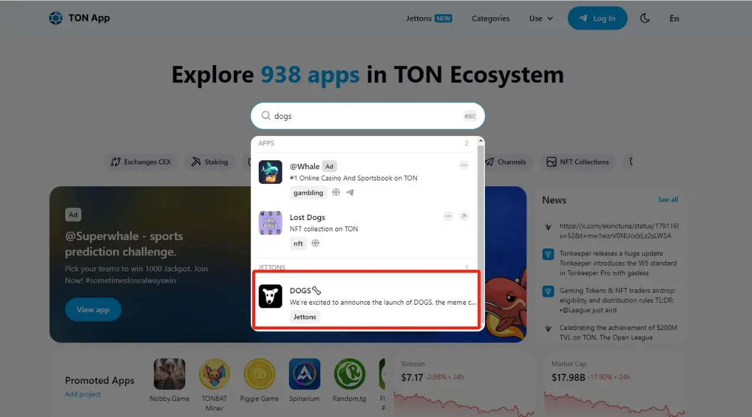Click the Telegram icon under @Whale

[350, 192]
